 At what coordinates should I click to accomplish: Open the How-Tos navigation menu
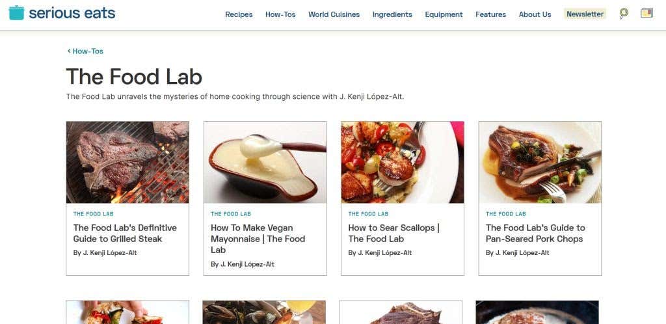pyautogui.click(x=280, y=14)
